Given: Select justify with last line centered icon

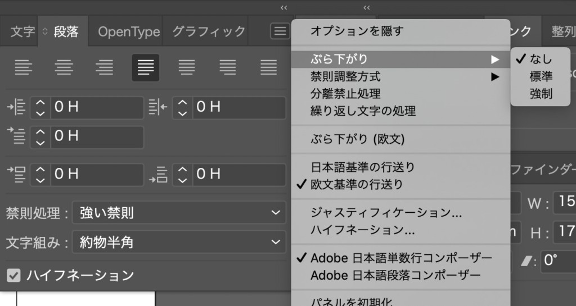Looking at the screenshot, I should 187,68.
